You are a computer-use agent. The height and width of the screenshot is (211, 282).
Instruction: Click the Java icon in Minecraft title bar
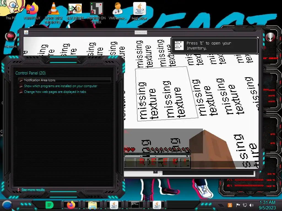point(26,32)
